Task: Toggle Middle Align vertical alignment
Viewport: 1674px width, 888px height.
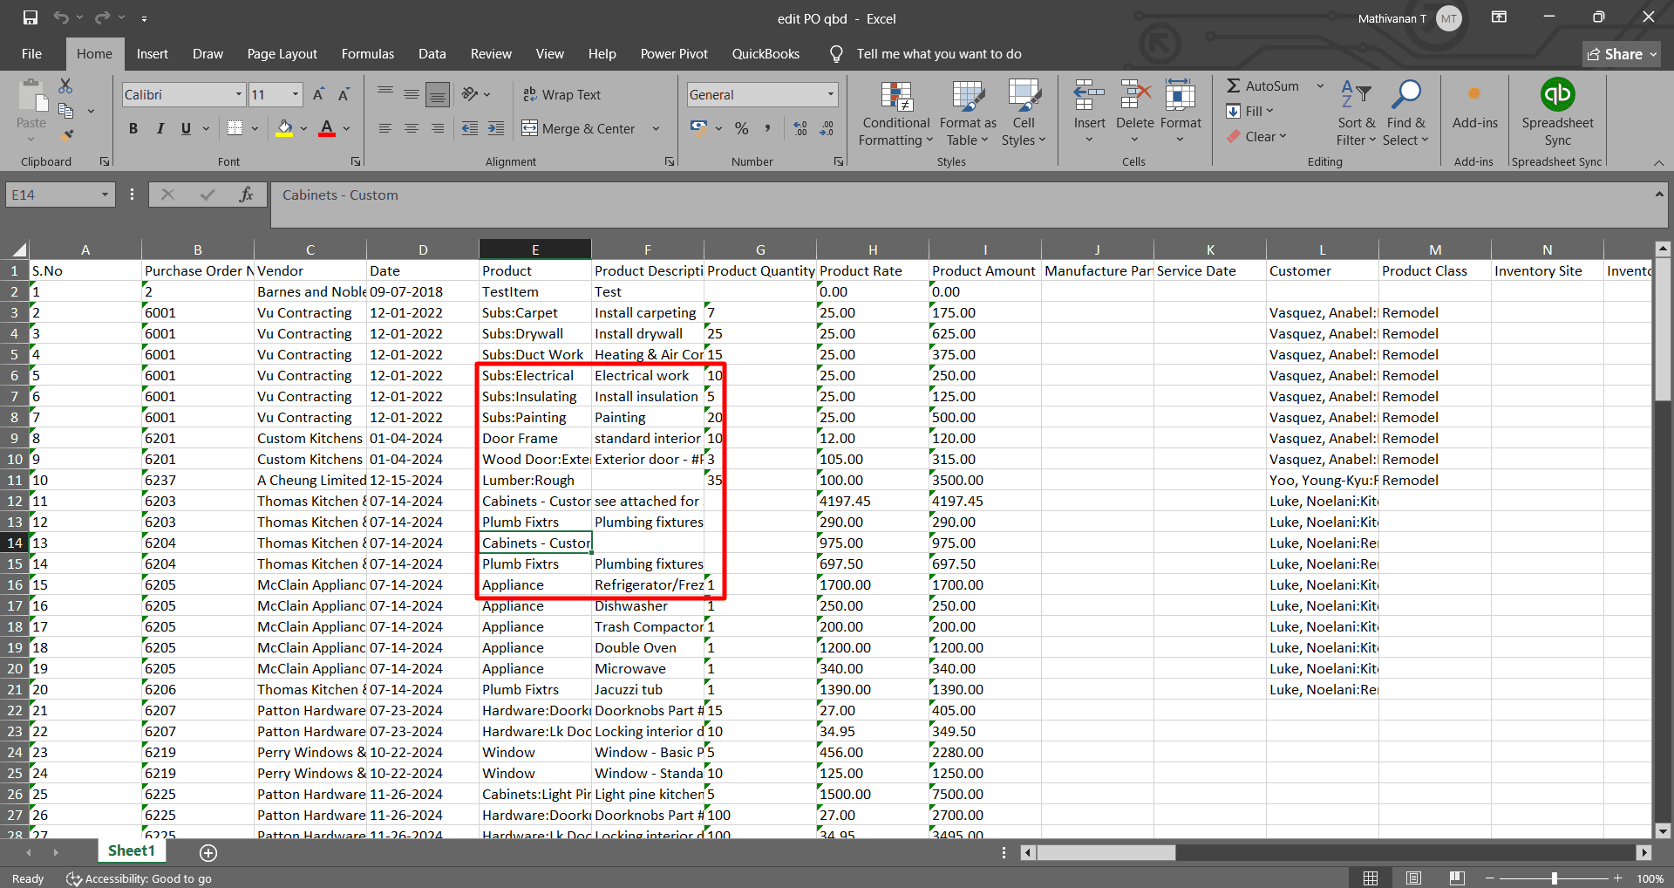Action: click(412, 94)
